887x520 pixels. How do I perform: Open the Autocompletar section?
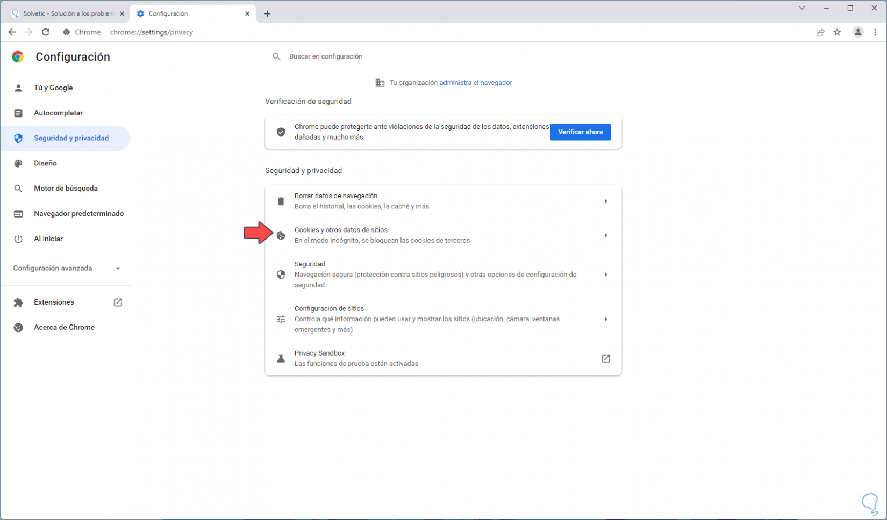point(66,113)
